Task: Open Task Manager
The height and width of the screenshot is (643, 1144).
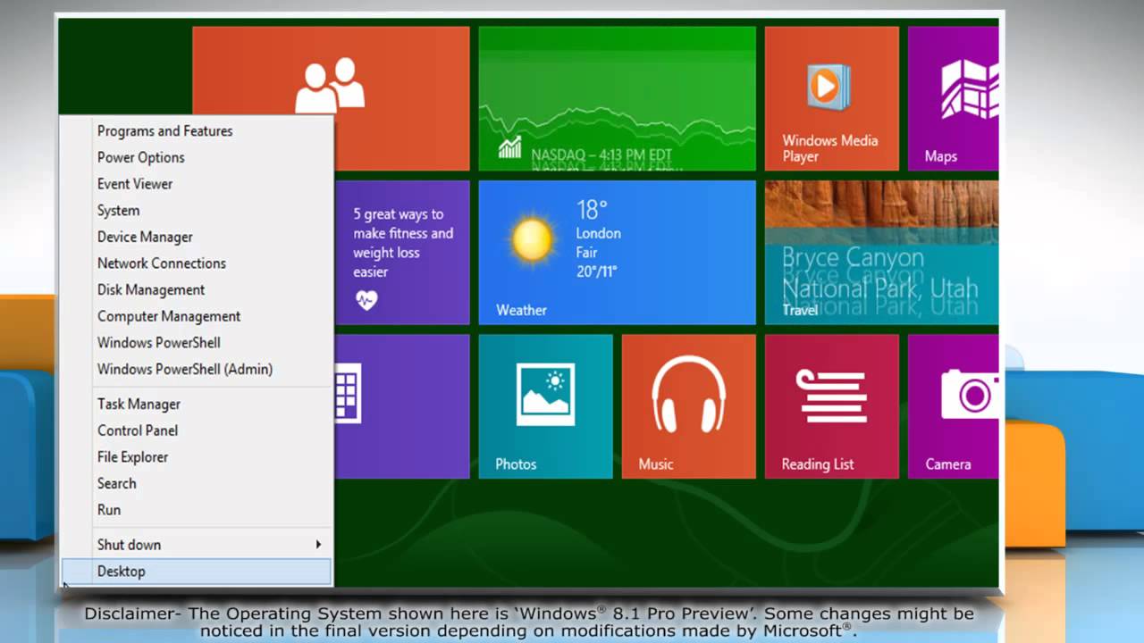Action: tap(139, 405)
